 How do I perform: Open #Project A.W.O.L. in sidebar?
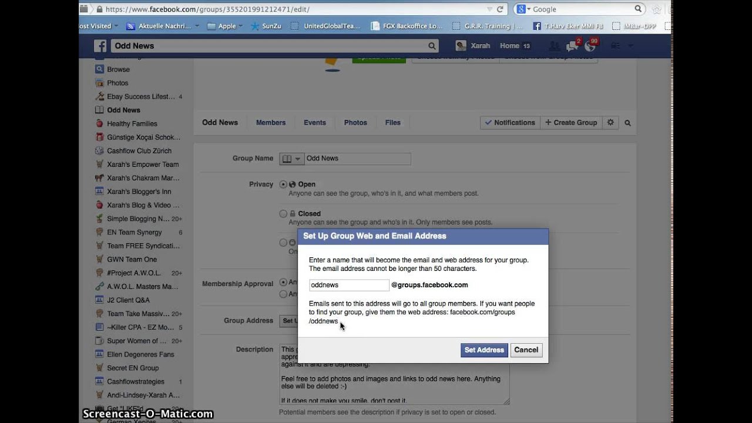click(133, 273)
